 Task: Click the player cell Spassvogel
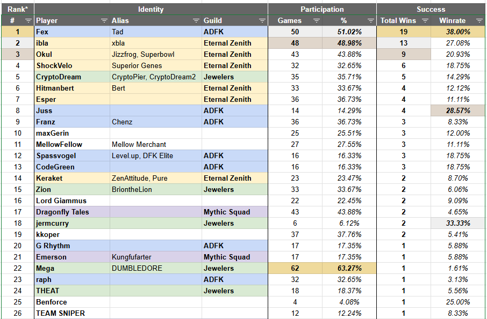72,156
